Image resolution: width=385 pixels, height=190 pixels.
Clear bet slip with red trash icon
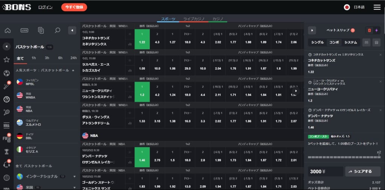(369, 30)
